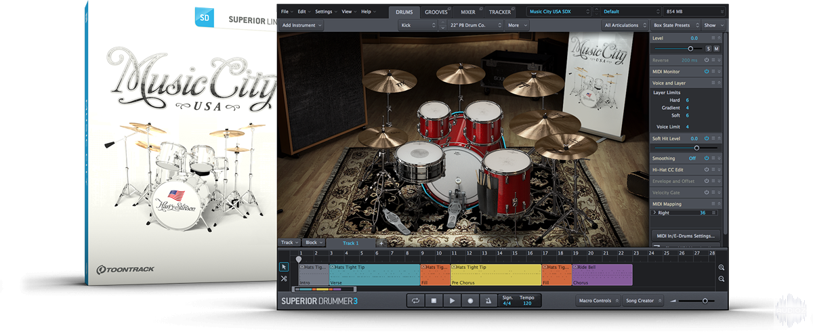Image resolution: width=813 pixels, height=334 pixels.
Task: Toggle the Reverse power button
Action: click(706, 60)
